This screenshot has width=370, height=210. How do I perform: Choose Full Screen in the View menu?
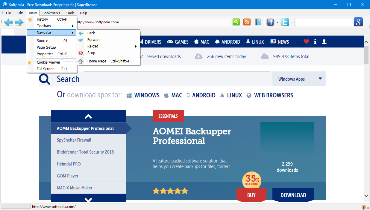[51, 69]
